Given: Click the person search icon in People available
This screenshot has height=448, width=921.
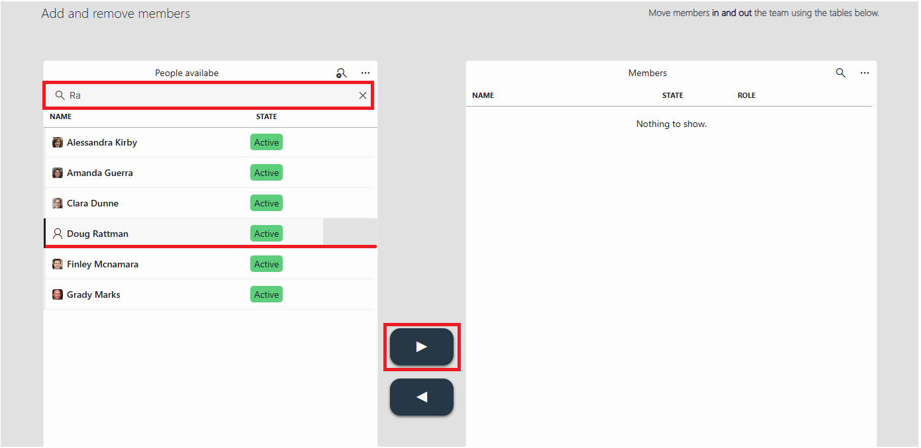Looking at the screenshot, I should pos(342,73).
